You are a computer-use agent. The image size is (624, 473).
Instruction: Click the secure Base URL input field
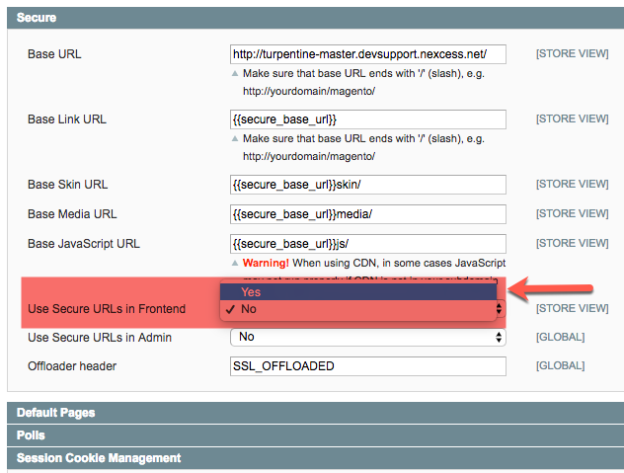click(366, 54)
